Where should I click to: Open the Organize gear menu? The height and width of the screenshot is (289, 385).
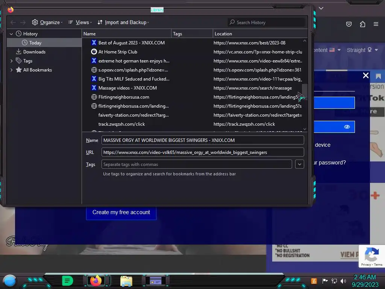tap(47, 22)
